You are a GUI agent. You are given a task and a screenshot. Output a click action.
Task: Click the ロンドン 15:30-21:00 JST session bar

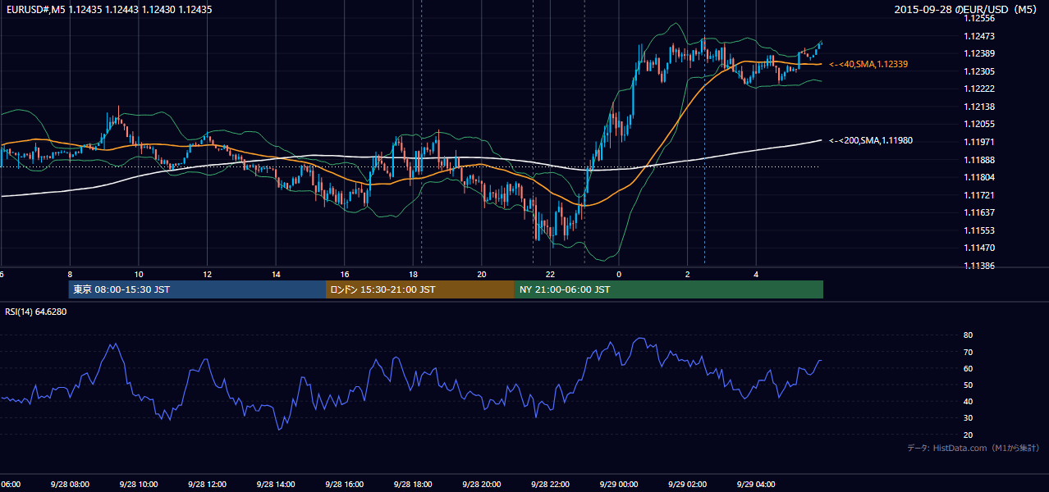click(x=420, y=289)
